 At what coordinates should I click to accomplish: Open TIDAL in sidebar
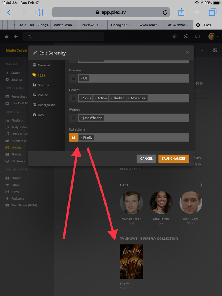(12, 185)
